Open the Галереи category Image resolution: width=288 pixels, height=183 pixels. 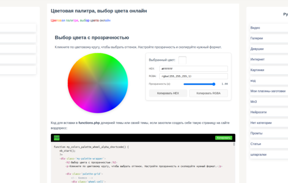tap(257, 38)
